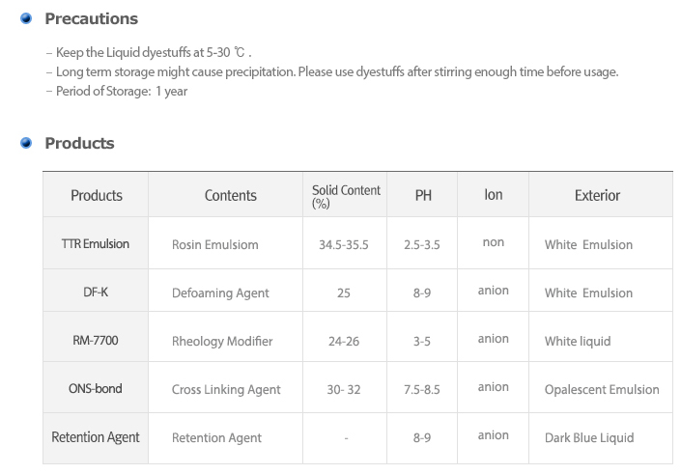Click the Retention Agent product name cell

click(x=96, y=437)
